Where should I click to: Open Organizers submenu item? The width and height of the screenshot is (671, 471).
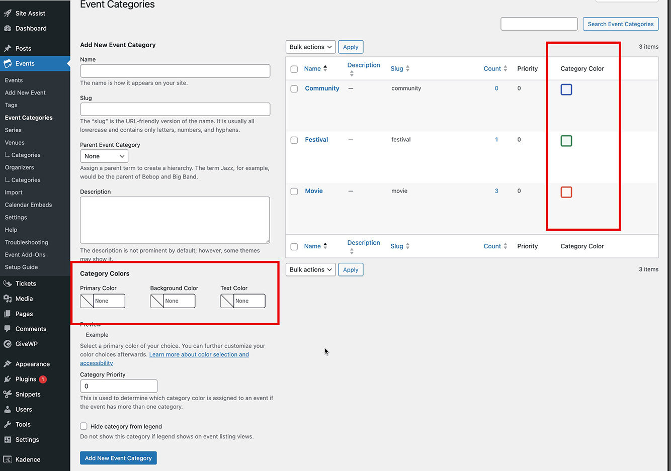tap(20, 167)
